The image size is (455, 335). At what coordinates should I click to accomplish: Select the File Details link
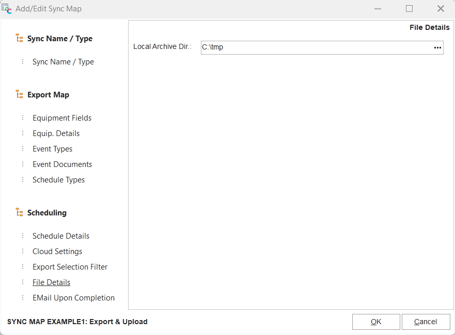tap(51, 282)
